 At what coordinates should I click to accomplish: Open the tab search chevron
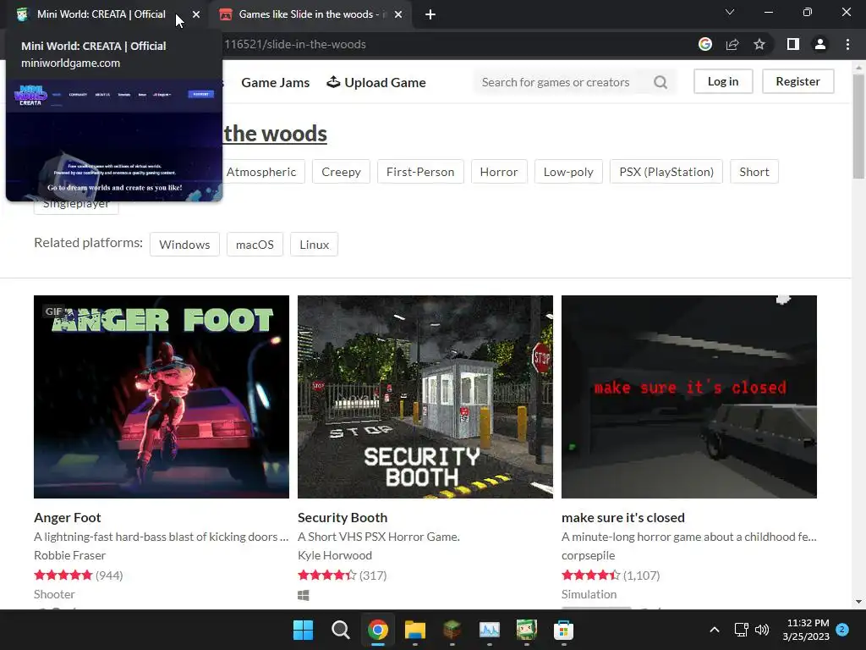click(730, 12)
